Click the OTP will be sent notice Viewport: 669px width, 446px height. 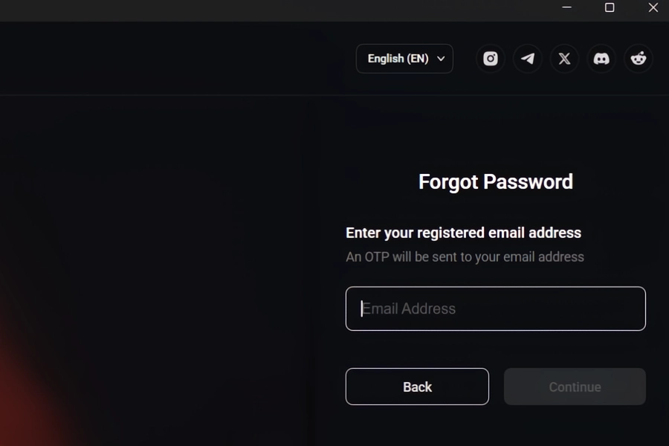click(x=465, y=257)
